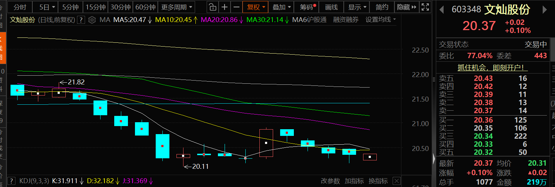Toggle the 隐藏 side panel button
Viewport: 555px width, 187px height.
click(x=406, y=7)
